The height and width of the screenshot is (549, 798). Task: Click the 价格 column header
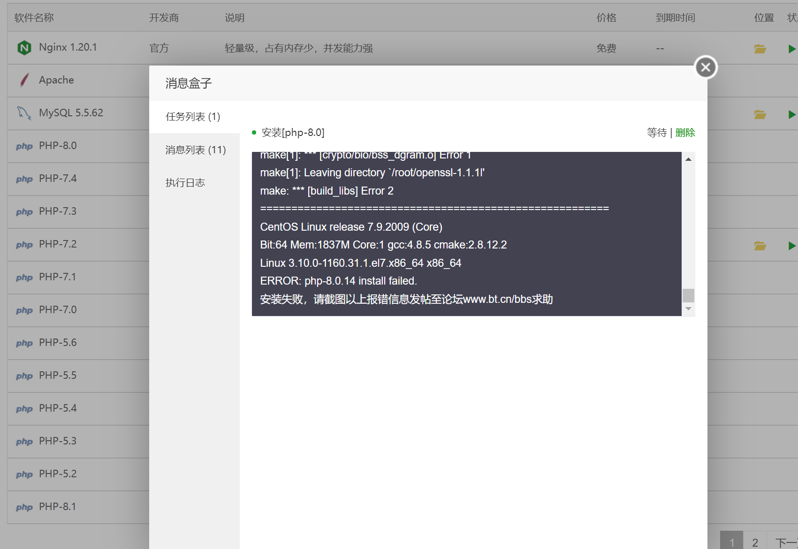[x=607, y=18]
